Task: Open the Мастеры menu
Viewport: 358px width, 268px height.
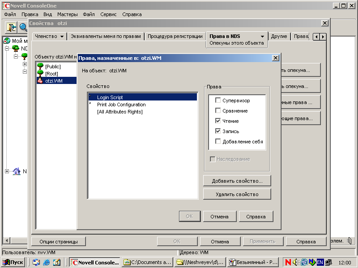Action: [68, 14]
